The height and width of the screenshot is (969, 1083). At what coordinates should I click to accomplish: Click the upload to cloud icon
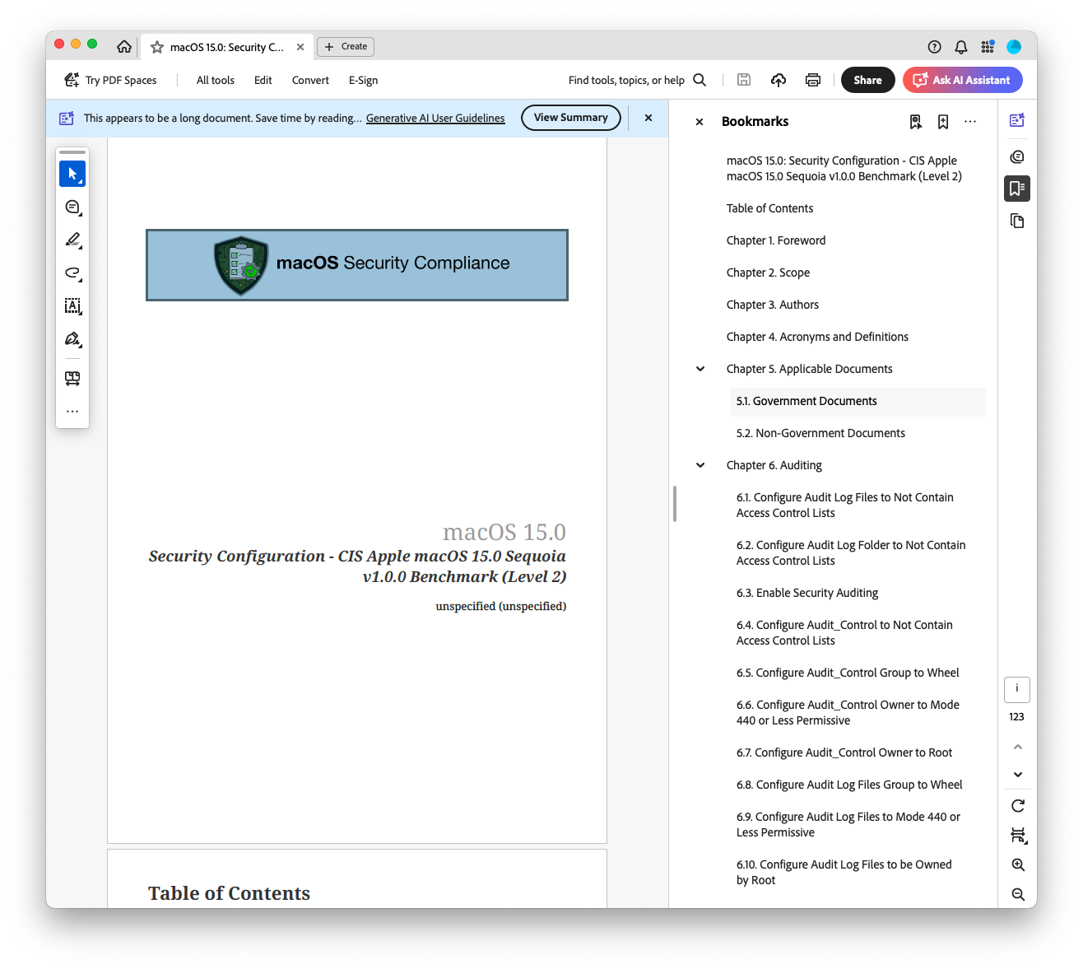click(x=779, y=80)
